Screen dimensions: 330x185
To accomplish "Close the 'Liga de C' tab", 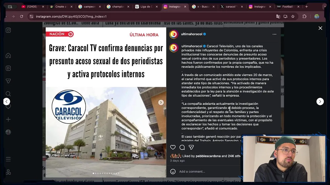I will [x=157, y=7].
